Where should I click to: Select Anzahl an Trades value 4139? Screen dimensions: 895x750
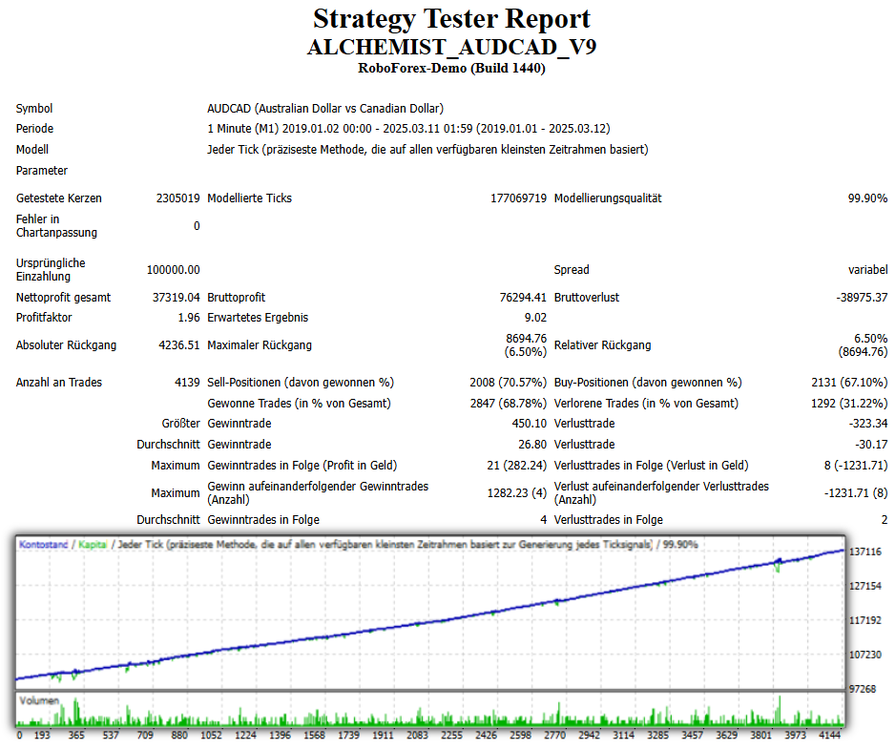(x=187, y=383)
